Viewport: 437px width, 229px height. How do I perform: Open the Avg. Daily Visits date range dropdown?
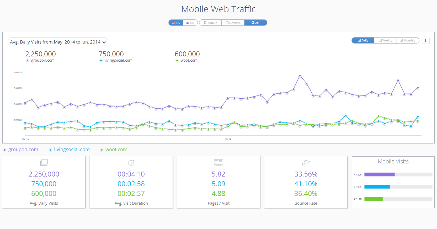[58, 42]
